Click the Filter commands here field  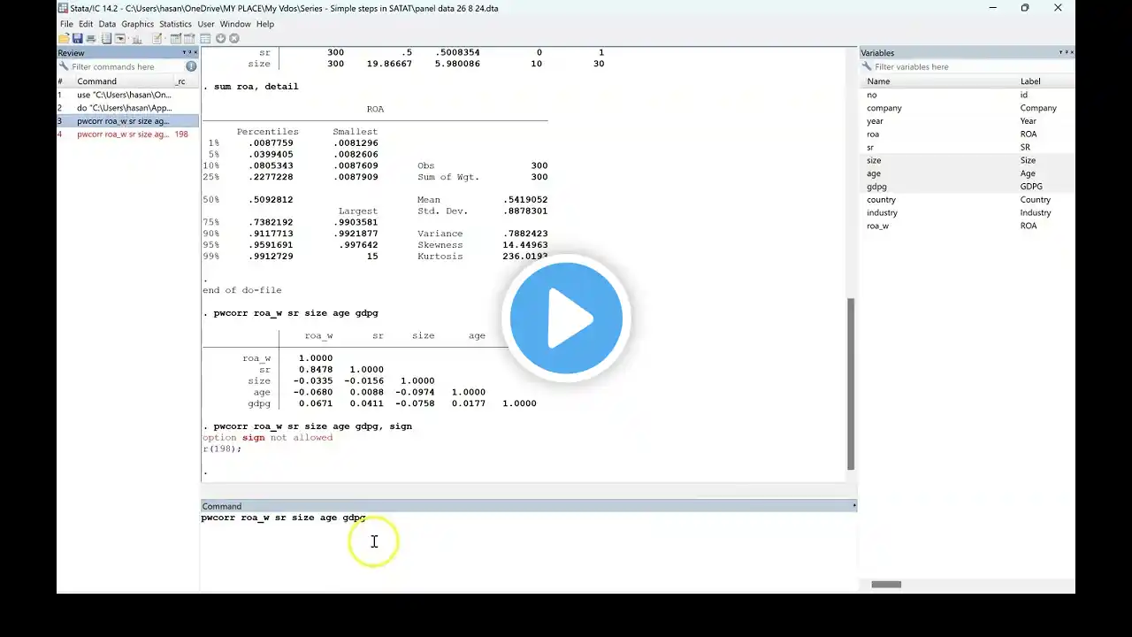(x=126, y=66)
